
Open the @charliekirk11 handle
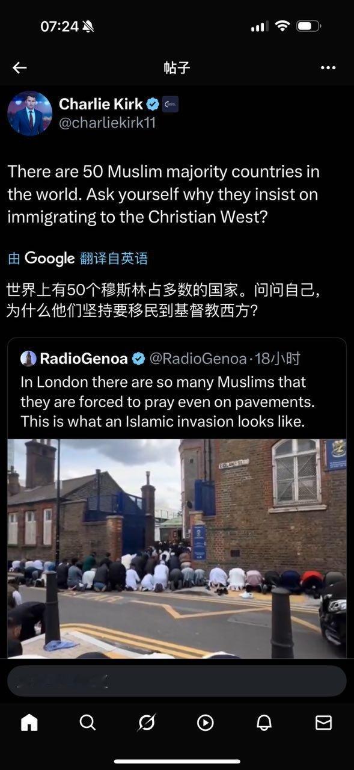click(108, 123)
